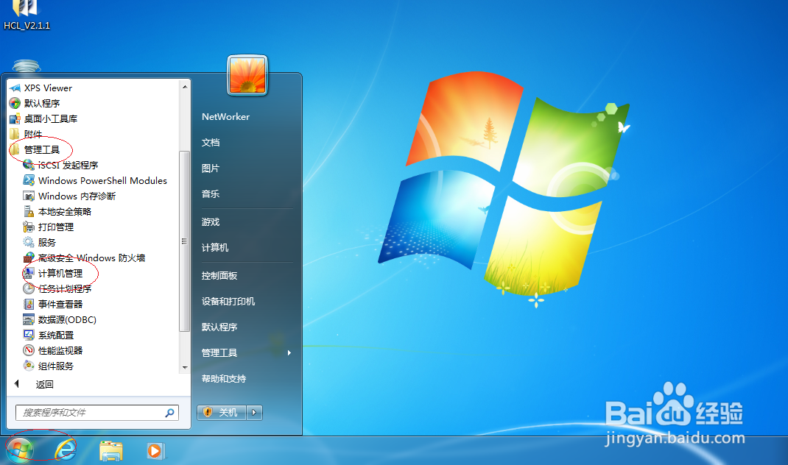Open 游戏 in right pane
788x465 pixels.
click(211, 222)
